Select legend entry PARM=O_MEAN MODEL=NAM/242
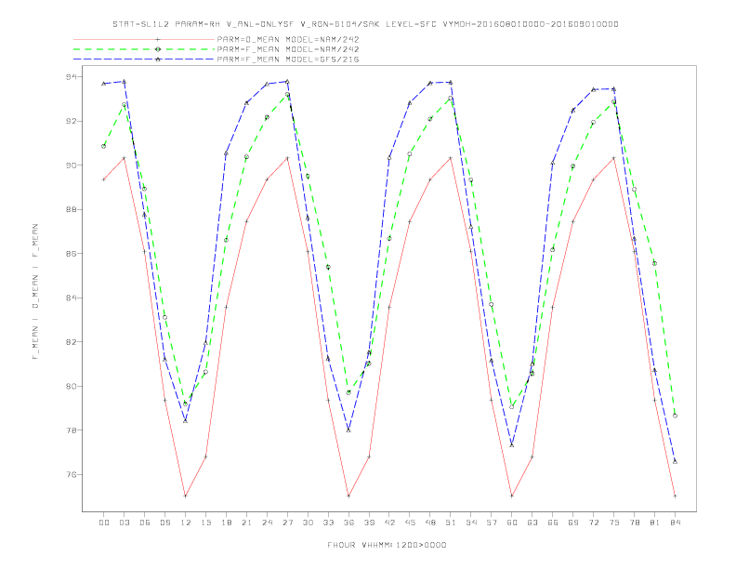The image size is (736, 569). pos(288,39)
